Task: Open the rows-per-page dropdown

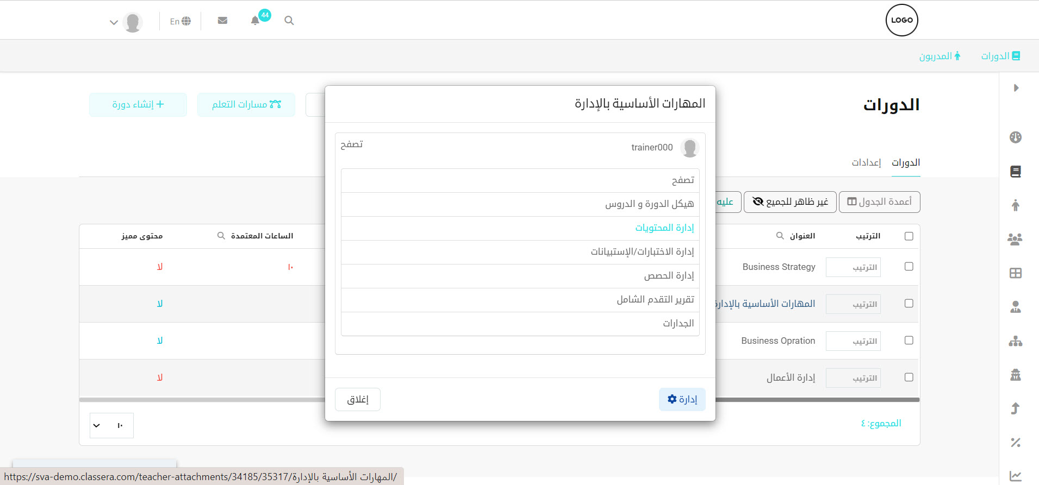Action: tap(111, 425)
